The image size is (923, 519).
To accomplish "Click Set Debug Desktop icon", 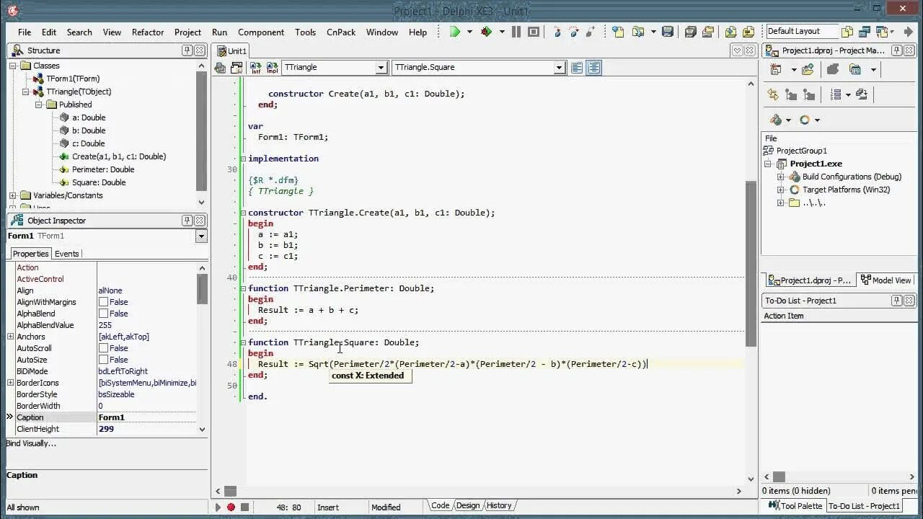I will [865, 32].
